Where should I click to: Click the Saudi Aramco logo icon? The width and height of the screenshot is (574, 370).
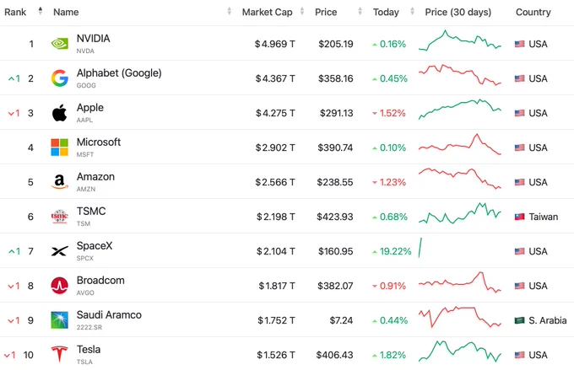point(59,320)
